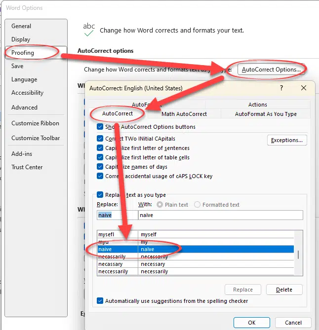The height and width of the screenshot is (330, 319).
Task: Open the AutoFormat As You Type tab
Action: (x=266, y=114)
